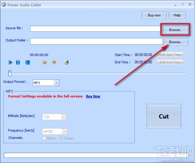Expand the Output Format dropdown
195x163 pixels.
(x=57, y=83)
